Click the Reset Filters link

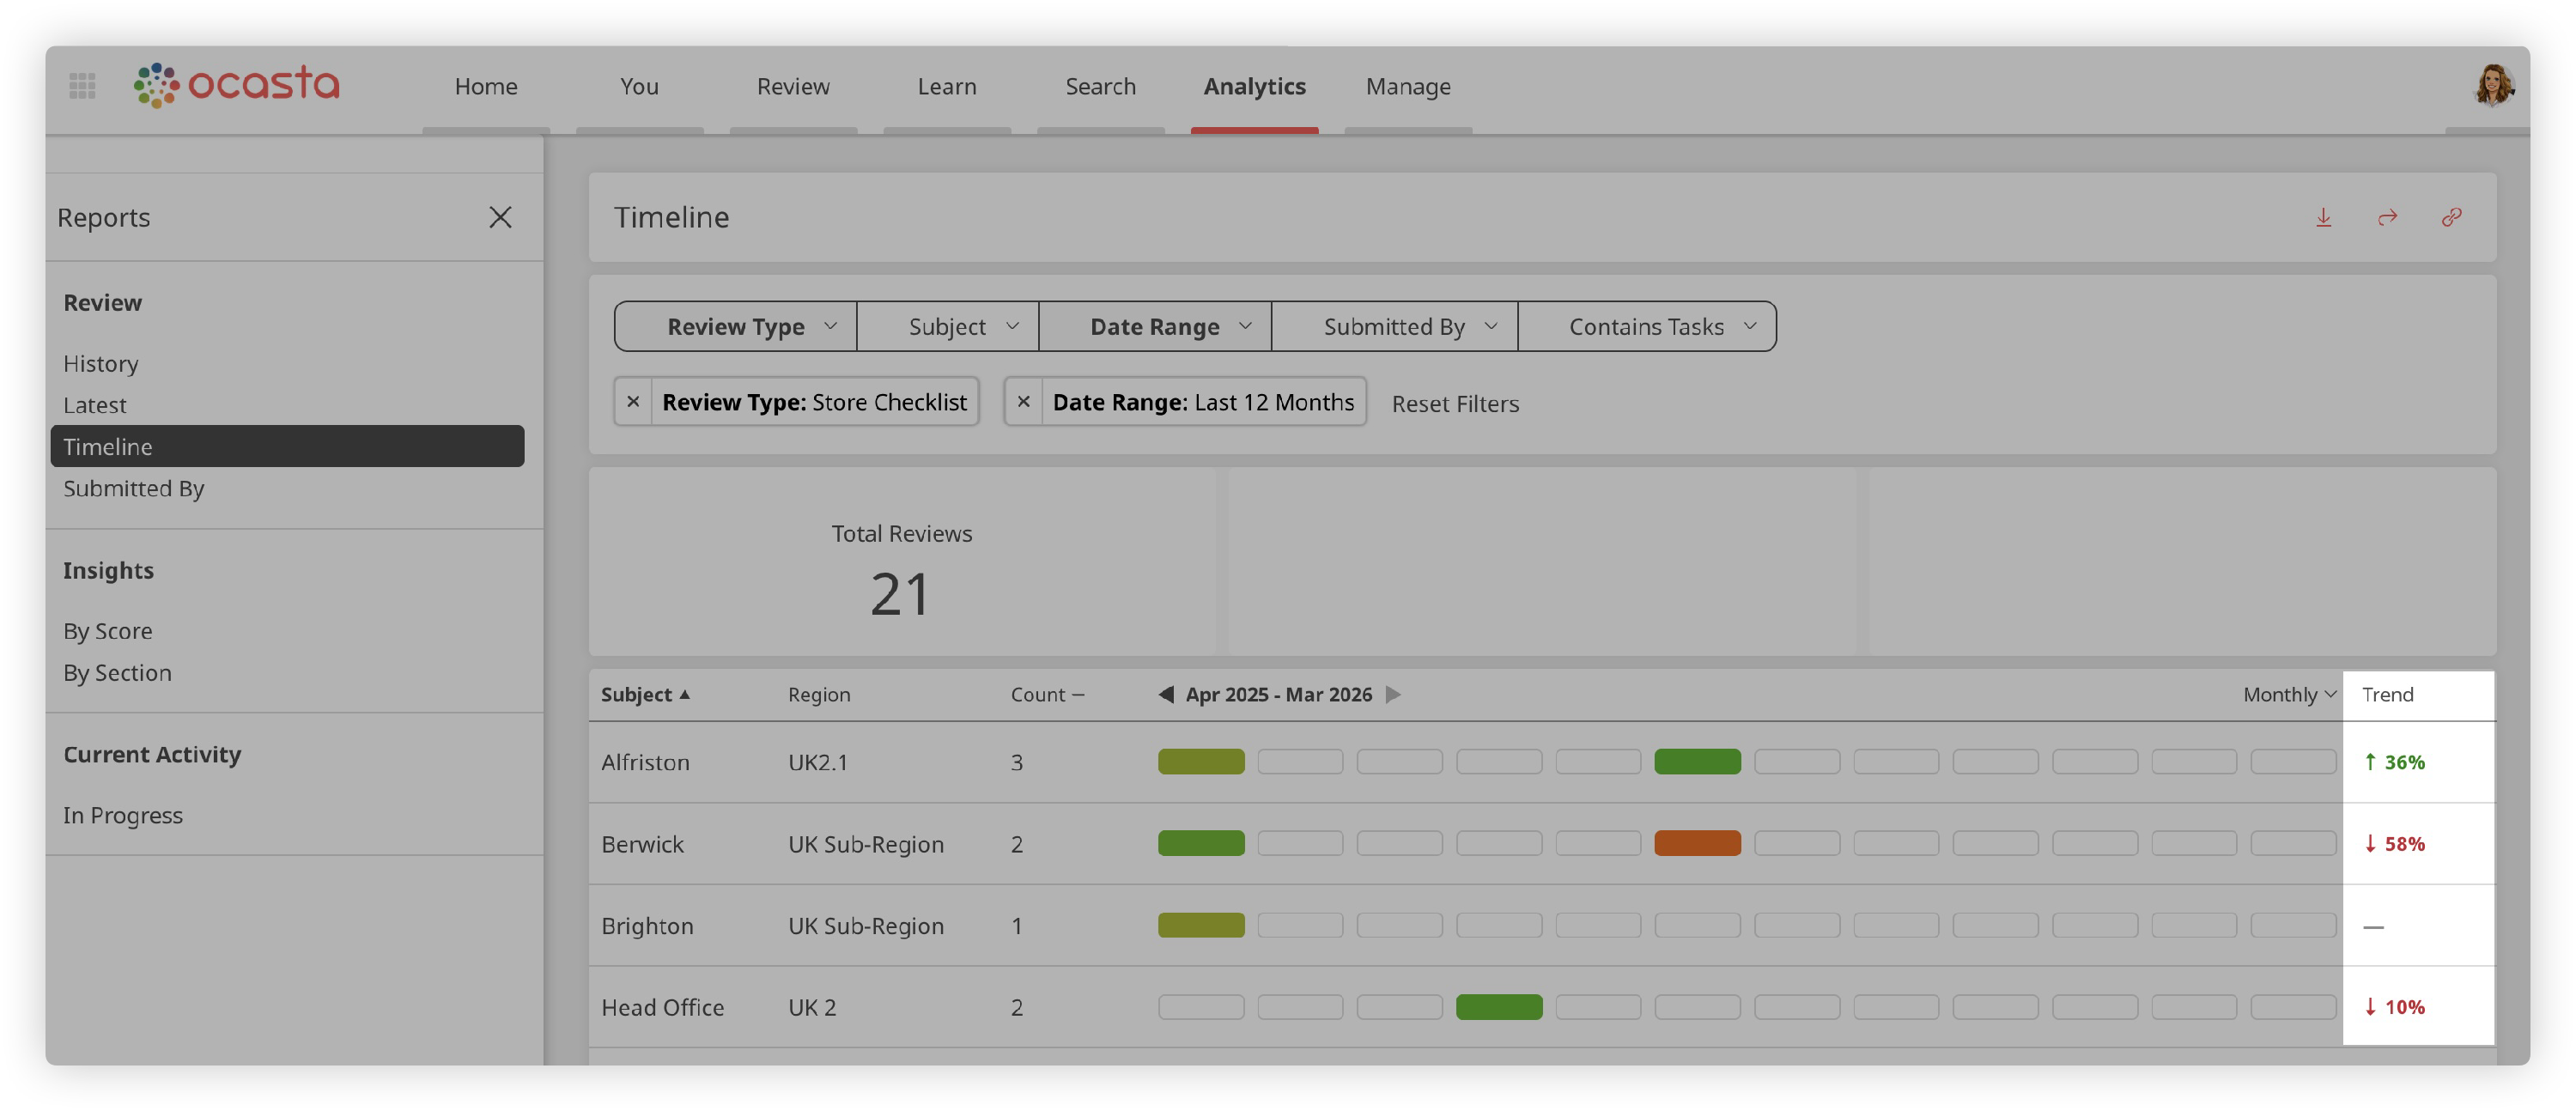point(1455,404)
